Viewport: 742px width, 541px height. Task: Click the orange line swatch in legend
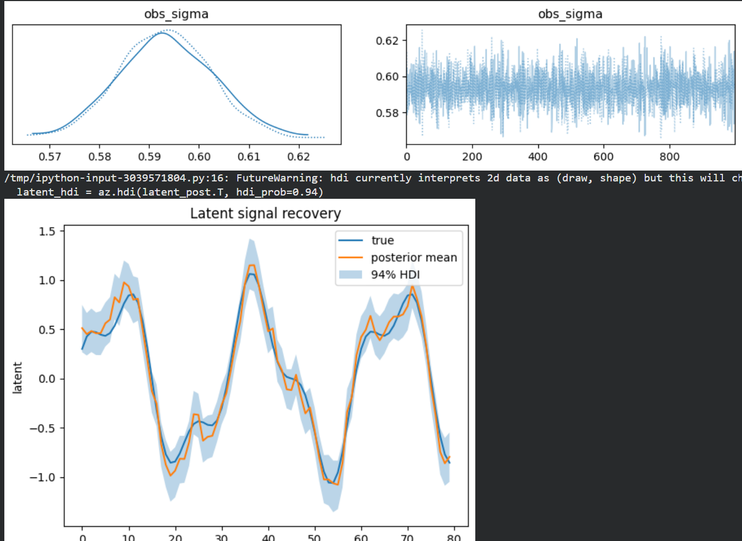[350, 257]
